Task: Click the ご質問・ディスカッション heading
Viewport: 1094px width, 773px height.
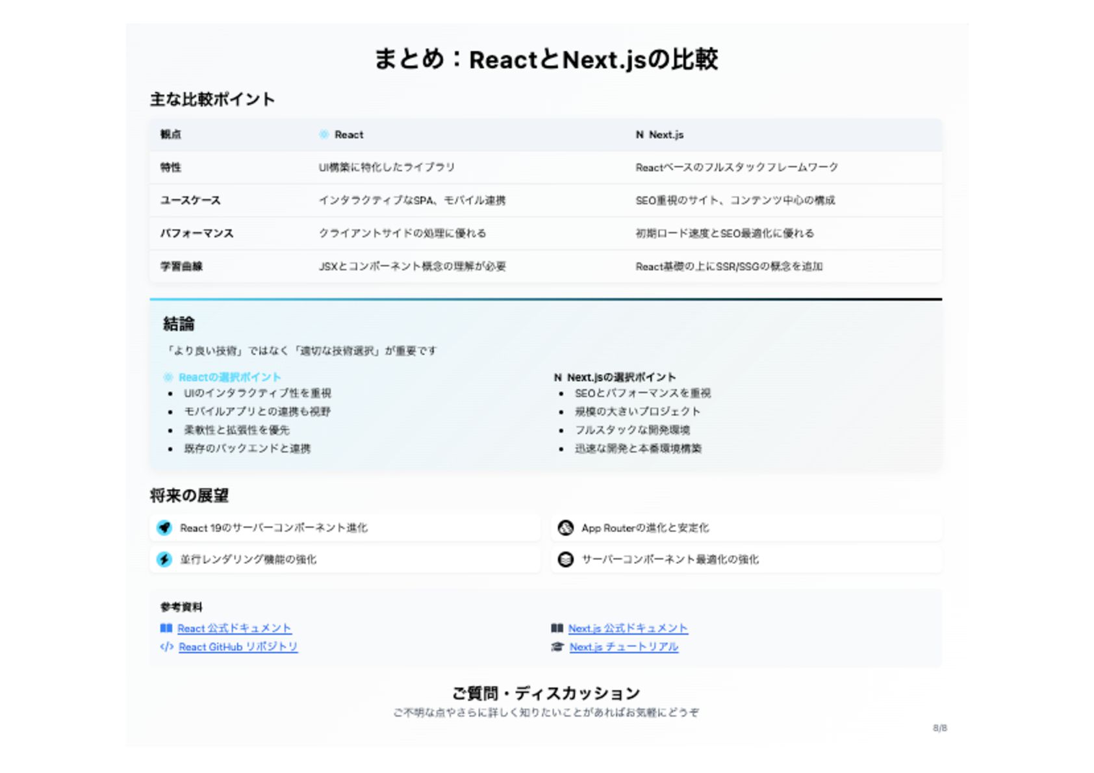Action: point(546,693)
